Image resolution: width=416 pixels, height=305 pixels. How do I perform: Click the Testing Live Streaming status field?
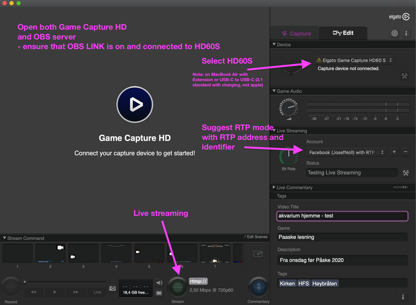pyautogui.click(x=352, y=173)
